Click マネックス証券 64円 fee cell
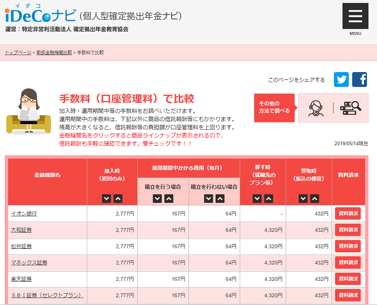377x305 pixels. (x=215, y=262)
